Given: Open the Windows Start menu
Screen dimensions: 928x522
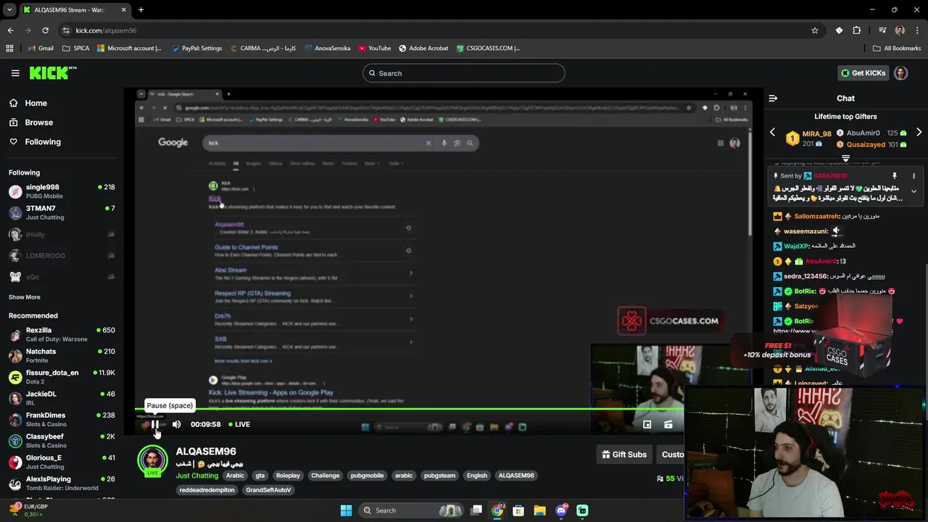Looking at the screenshot, I should [x=346, y=510].
